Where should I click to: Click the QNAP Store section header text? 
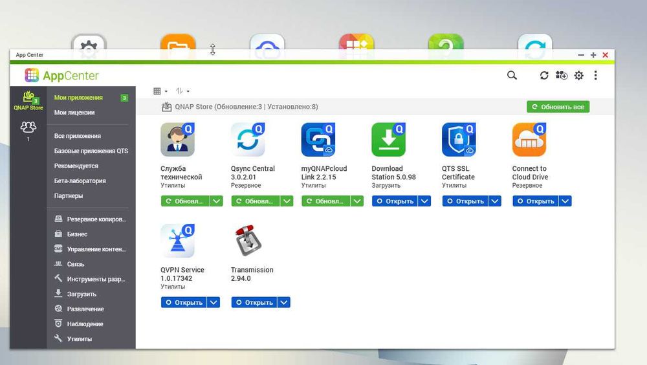(x=247, y=107)
